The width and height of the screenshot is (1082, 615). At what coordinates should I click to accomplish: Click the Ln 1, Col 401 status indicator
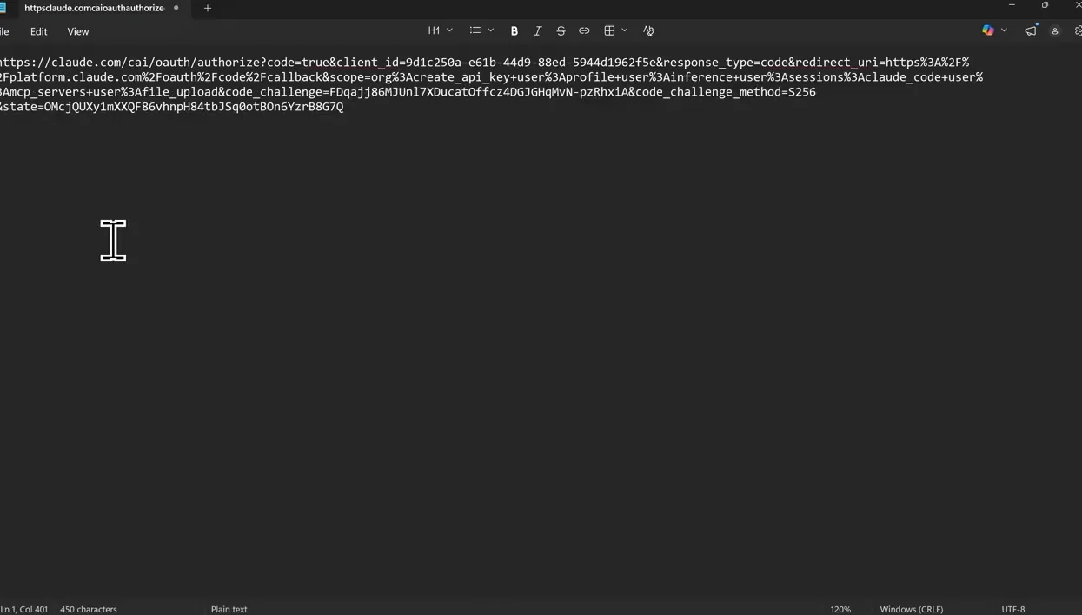pyautogui.click(x=24, y=609)
